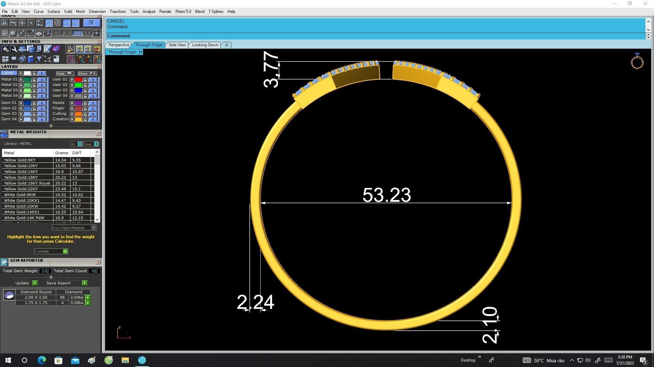
Task: Click the Creation yellow color swatch
Action: tap(78, 119)
